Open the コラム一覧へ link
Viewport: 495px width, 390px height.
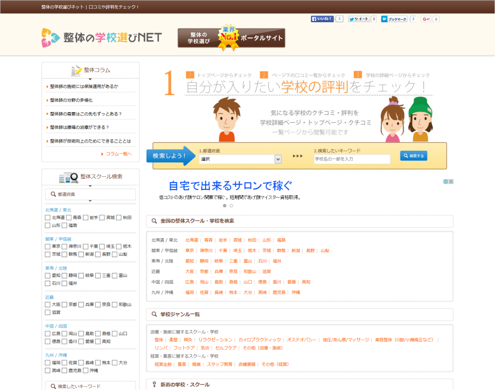(x=118, y=154)
